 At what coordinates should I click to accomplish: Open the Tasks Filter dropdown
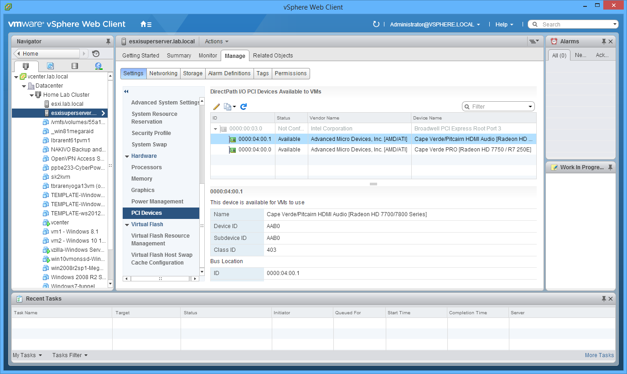[70, 355]
